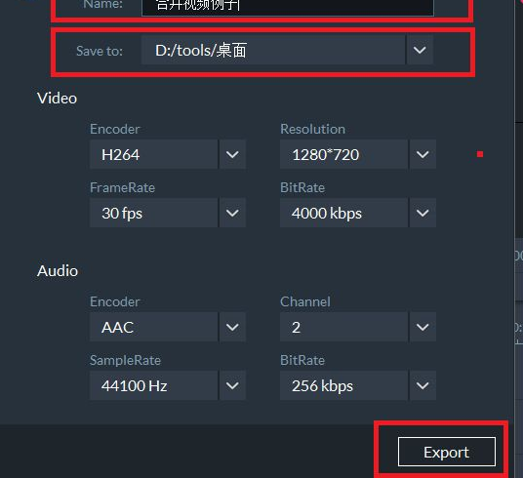Click the Channel value box showing 2
This screenshot has height=478, width=523.
coord(343,327)
